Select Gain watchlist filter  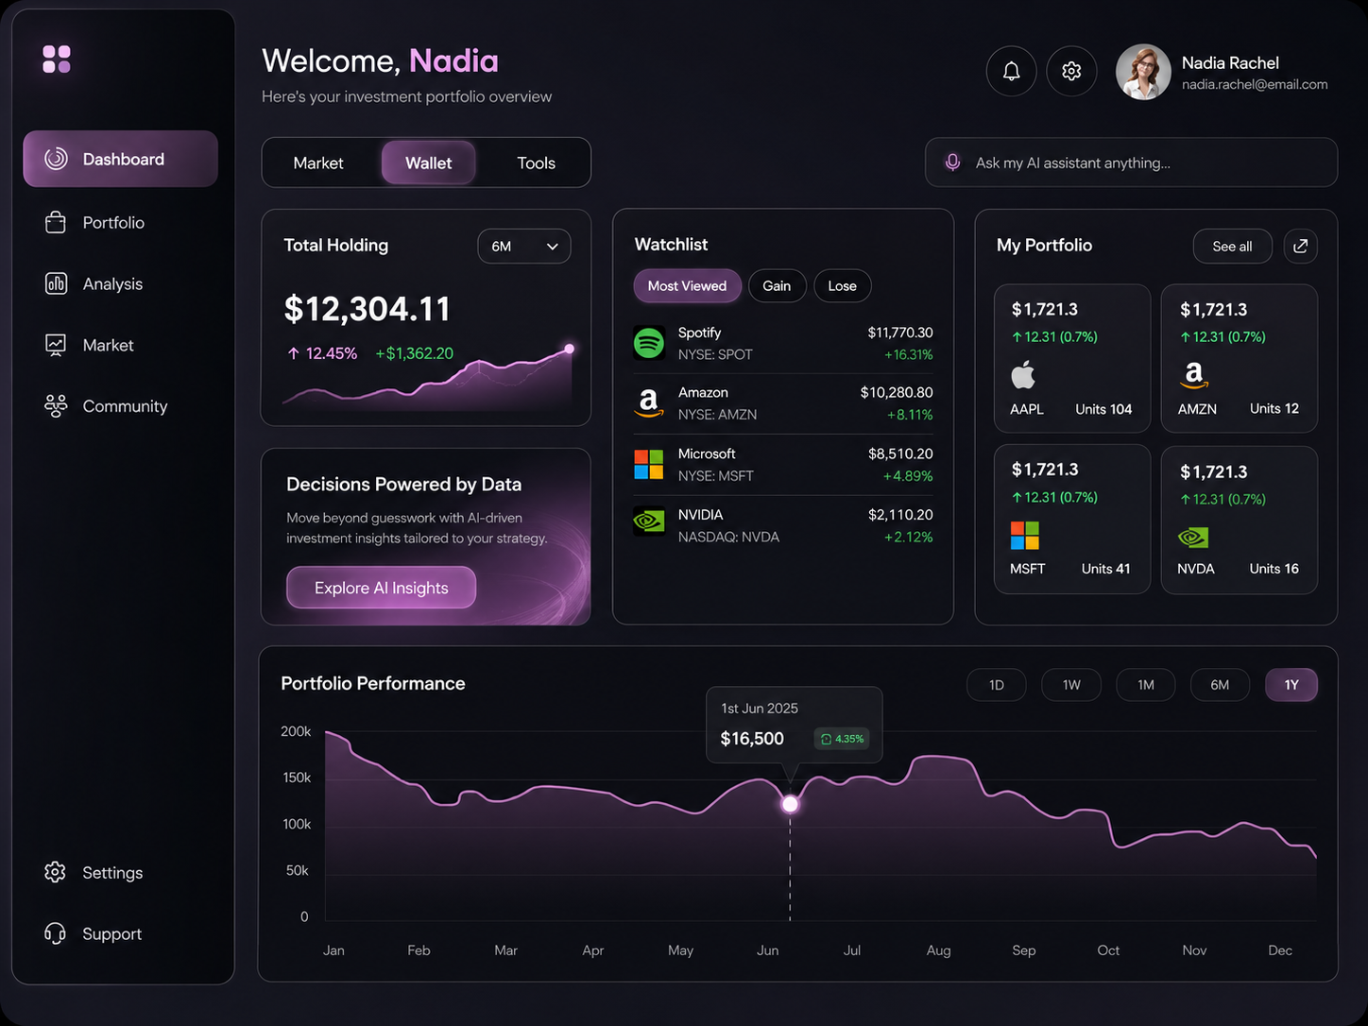click(777, 286)
